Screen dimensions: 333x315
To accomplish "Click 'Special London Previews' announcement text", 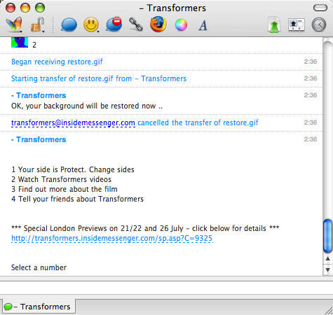I will click(145, 228).
